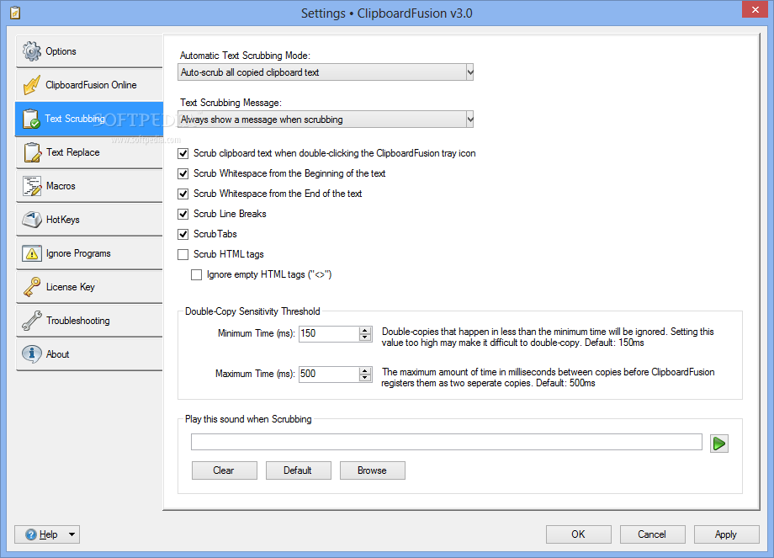
Task: Focus the Minimum Time value field
Action: 329,334
